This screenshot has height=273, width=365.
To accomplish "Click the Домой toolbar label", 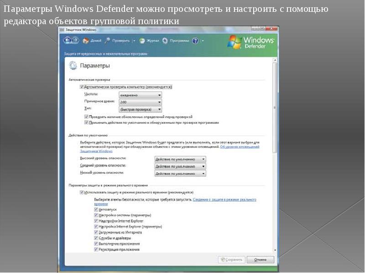I will click(96, 41).
